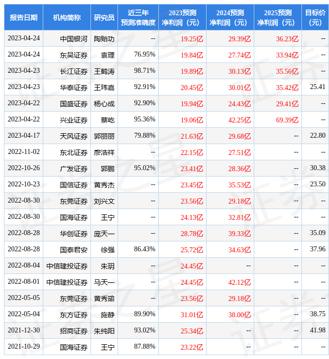Select the 天风证券 institution cell
The image size is (329, 359).
click(74, 136)
